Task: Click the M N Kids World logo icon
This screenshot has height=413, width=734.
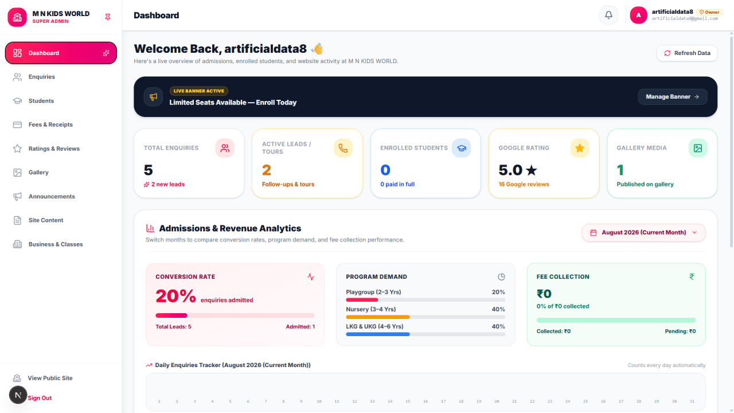Action: coord(17,17)
